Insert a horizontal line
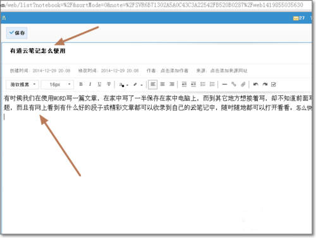Viewport: 316px width, 238px height. [224, 85]
